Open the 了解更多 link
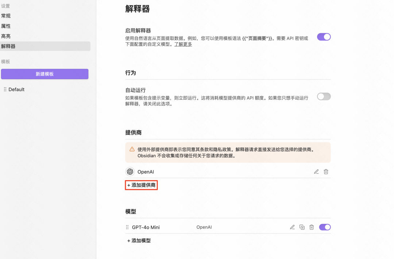This screenshot has height=259, width=394. [183, 44]
